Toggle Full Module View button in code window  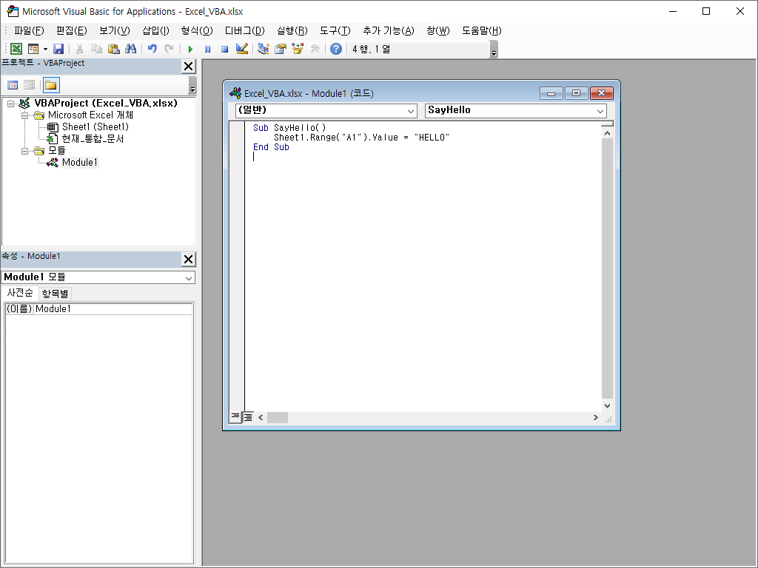click(x=247, y=417)
